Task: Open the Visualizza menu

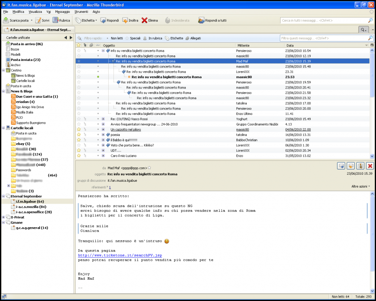Action: click(x=35, y=11)
